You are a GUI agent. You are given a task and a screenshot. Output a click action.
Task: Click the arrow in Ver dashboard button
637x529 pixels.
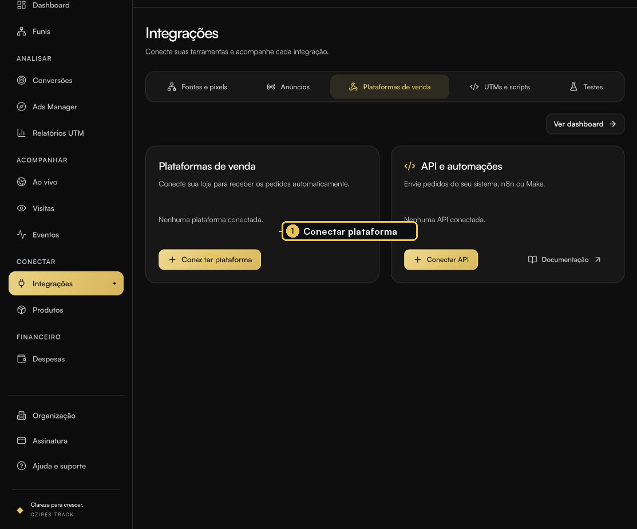pos(612,124)
